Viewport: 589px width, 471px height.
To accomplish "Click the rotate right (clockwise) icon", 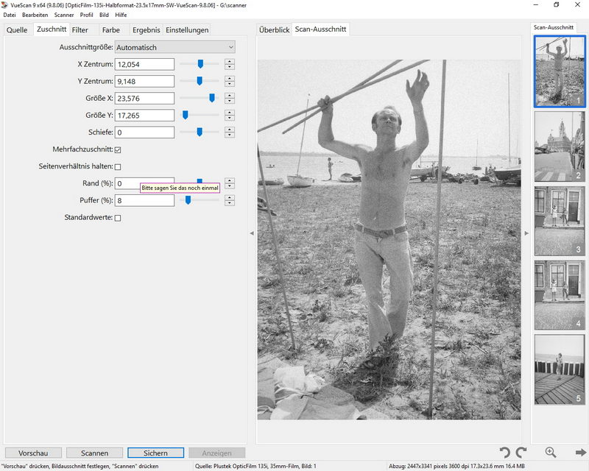I will point(521,453).
